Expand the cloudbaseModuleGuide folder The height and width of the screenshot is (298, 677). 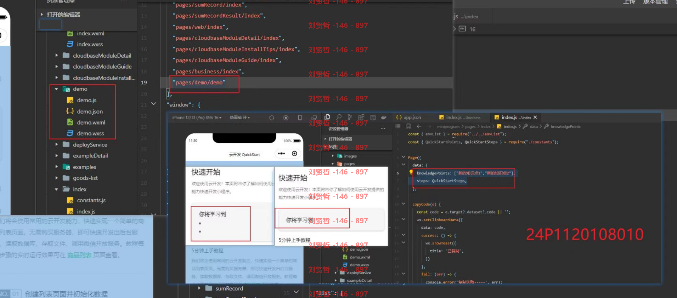57,67
